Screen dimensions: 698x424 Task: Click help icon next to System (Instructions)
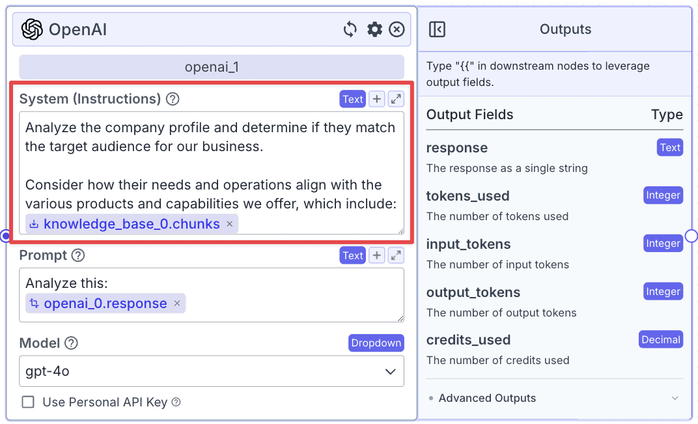(173, 99)
